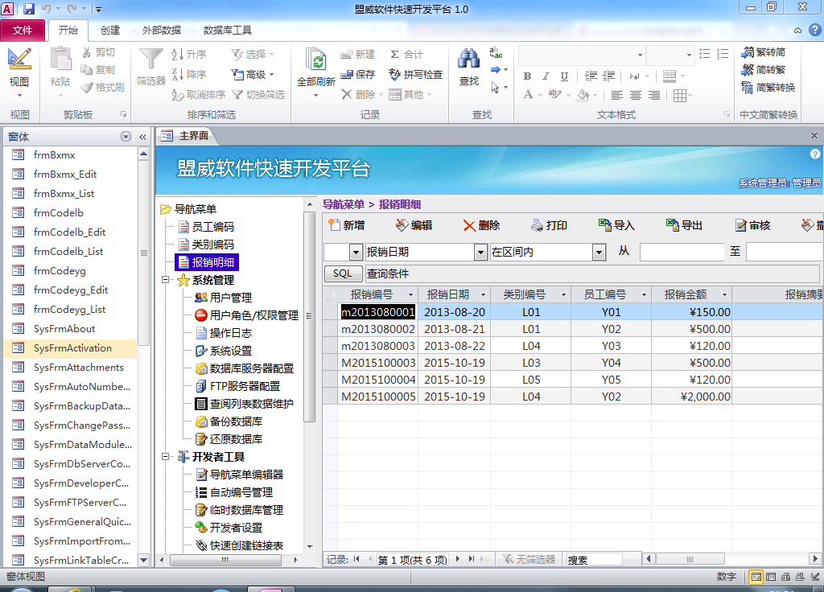Toggle bold text formatting button

(527, 76)
